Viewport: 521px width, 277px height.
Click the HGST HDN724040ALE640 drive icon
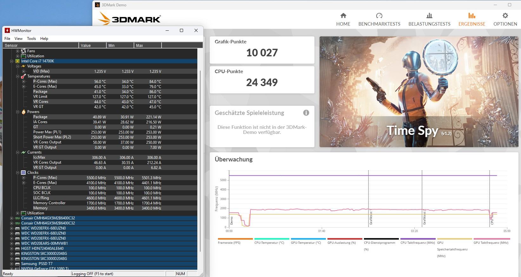click(18, 249)
